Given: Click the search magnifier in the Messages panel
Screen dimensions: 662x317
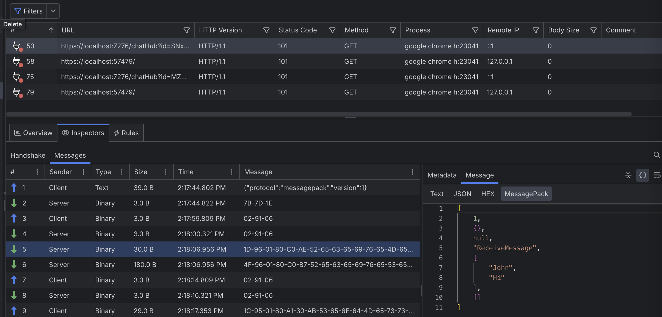Looking at the screenshot, I should [657, 155].
